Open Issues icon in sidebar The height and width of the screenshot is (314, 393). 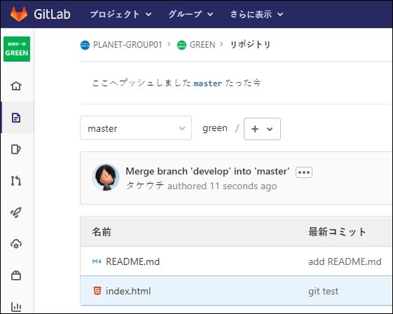[x=16, y=149]
